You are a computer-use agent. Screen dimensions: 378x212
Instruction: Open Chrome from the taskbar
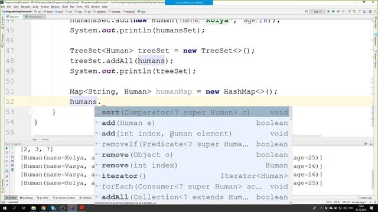pyautogui.click(x=43, y=208)
